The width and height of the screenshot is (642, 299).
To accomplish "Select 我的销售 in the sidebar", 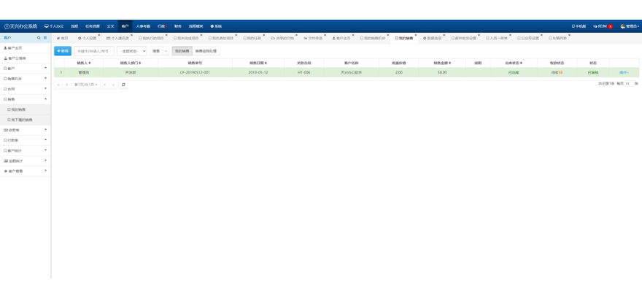I will (26, 109).
